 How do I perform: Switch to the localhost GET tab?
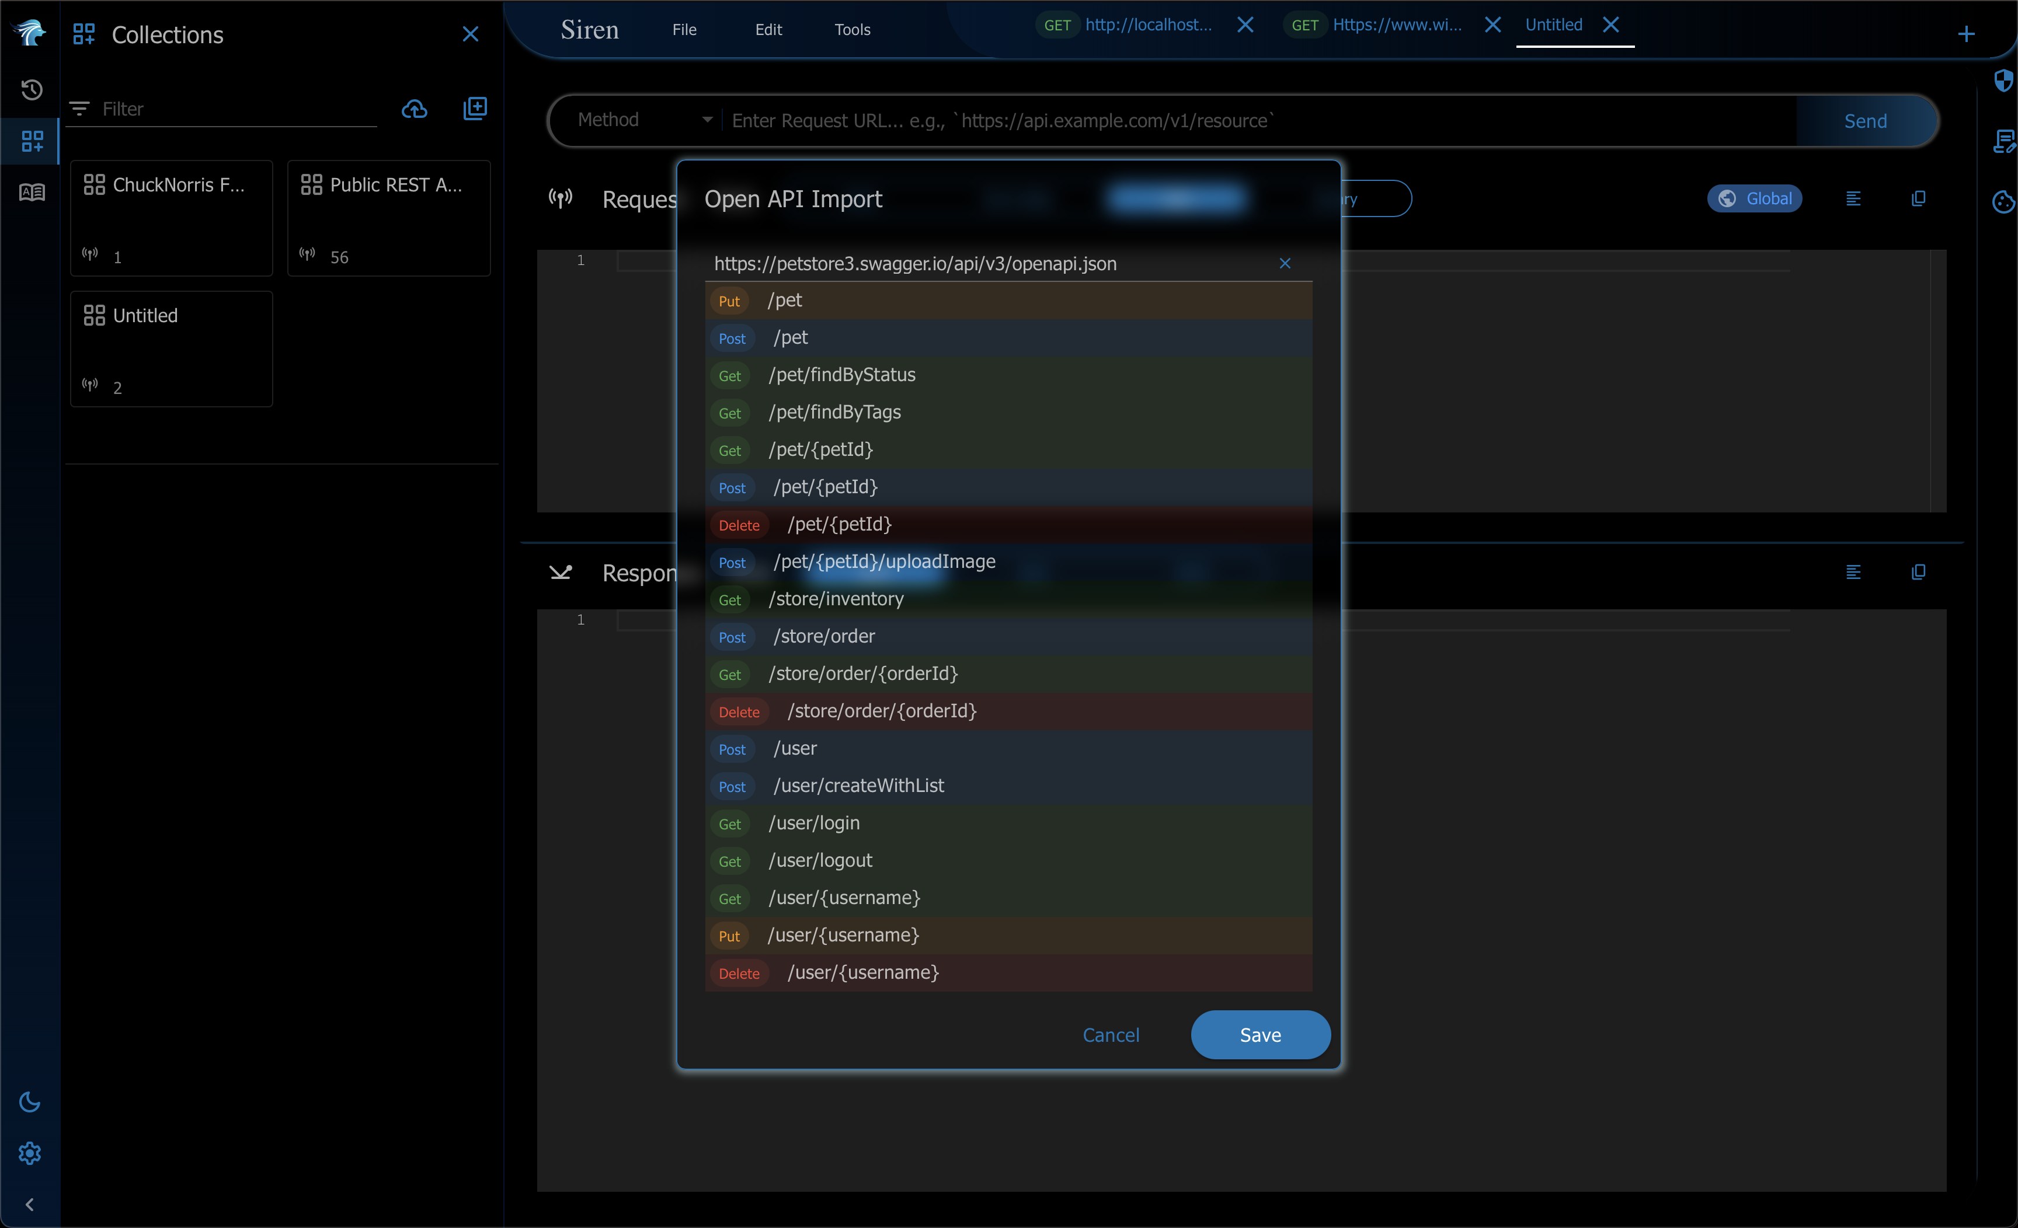(x=1147, y=25)
